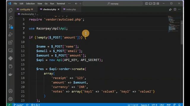
Task: Open editor More Actions ellipsis
Action: tap(179, 9)
